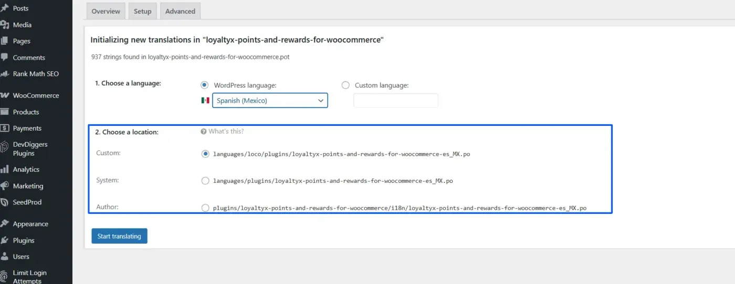Viewport: 735px width, 284px height.
Task: Click the "Custom:" location label
Action: point(109,153)
